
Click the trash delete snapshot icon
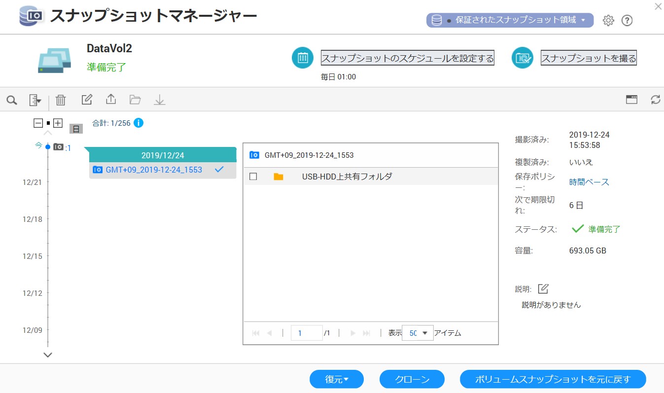[61, 100]
